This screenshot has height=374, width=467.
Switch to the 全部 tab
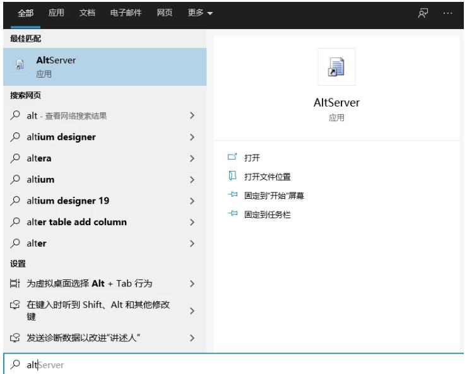pos(25,13)
